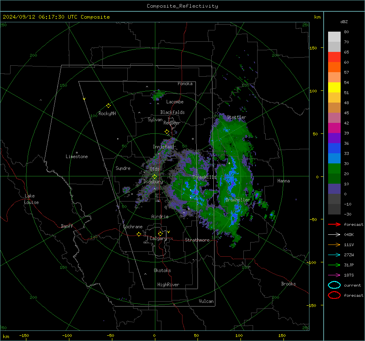
Task: Click the Lake Louise label
Action: tap(31, 199)
